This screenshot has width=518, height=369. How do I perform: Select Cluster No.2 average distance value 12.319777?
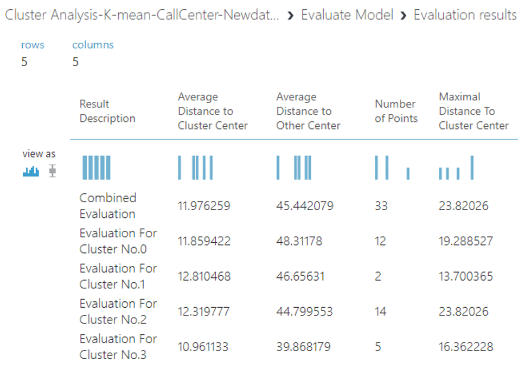pyautogui.click(x=203, y=311)
